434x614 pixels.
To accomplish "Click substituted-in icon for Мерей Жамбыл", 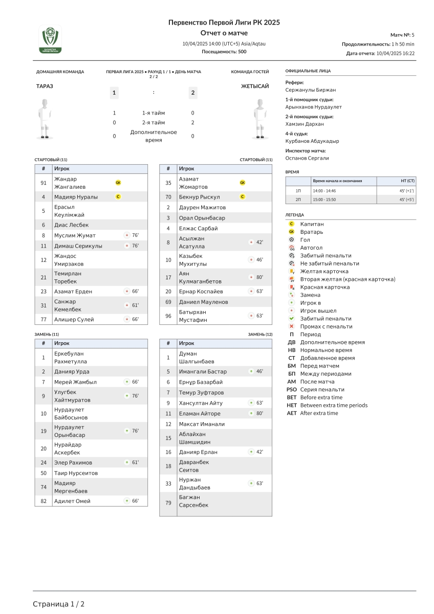I will click(x=127, y=382).
